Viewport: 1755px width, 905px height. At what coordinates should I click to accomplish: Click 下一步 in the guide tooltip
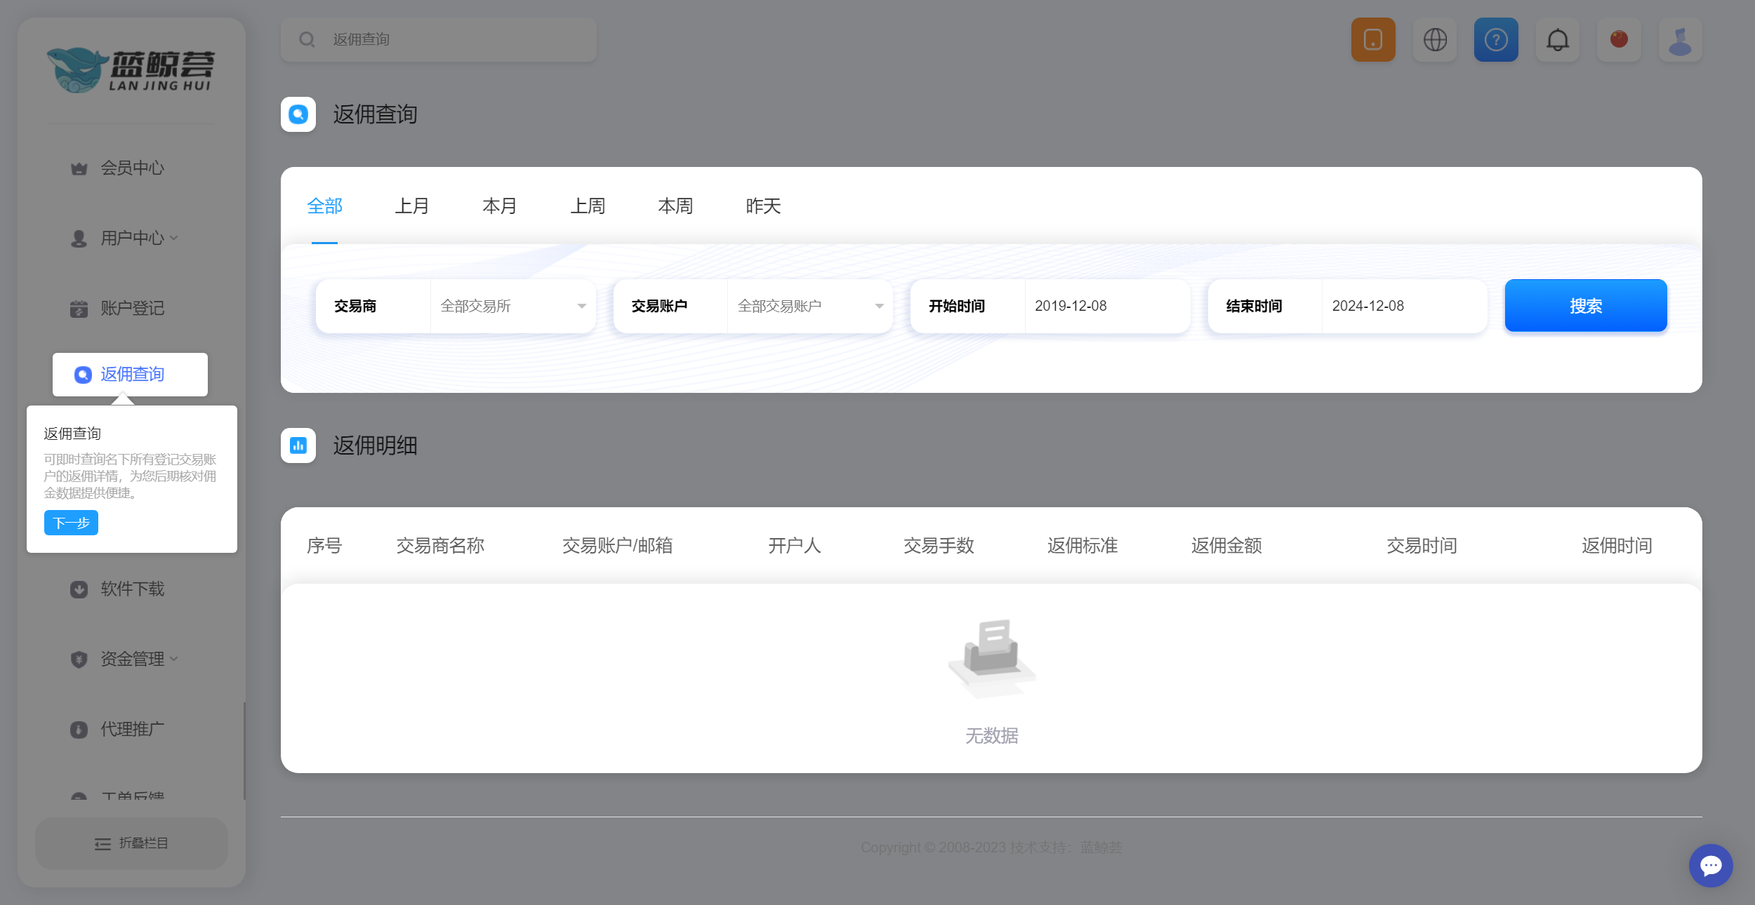(x=71, y=523)
